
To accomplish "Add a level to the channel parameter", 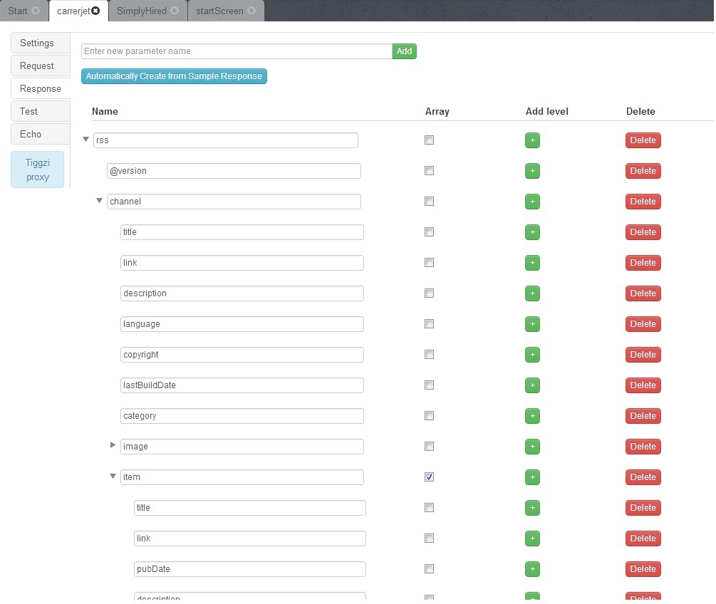I will coord(532,202).
